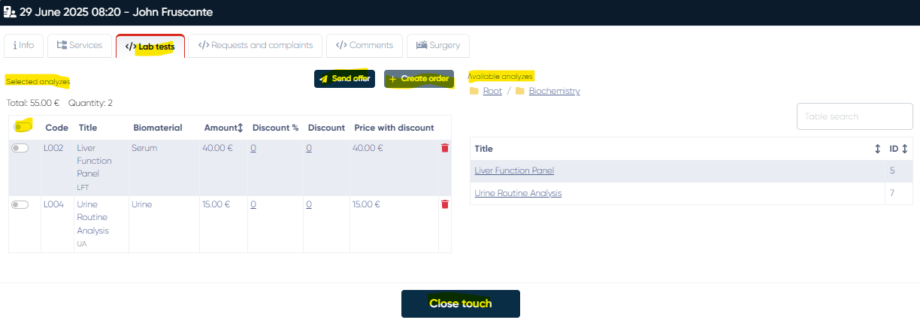This screenshot has width=920, height=323.
Task: Sort available analyzes by ID arrow
Action: coord(905,149)
